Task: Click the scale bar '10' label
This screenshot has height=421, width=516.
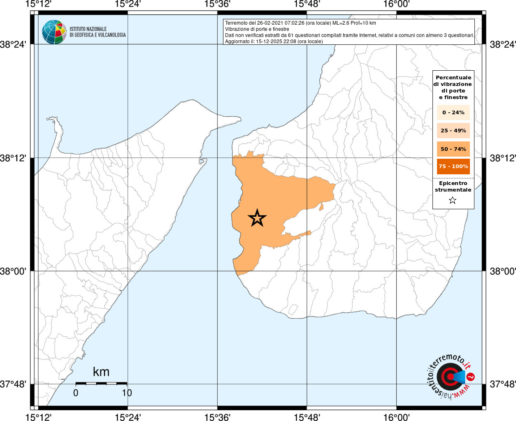Action: click(127, 393)
